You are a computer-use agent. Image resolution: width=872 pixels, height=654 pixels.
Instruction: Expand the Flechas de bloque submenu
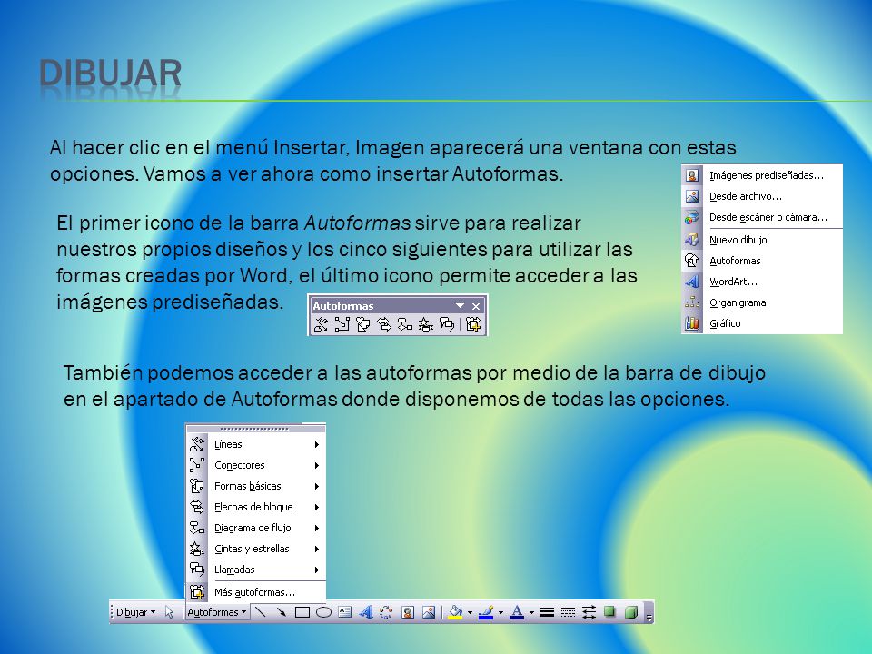(256, 507)
